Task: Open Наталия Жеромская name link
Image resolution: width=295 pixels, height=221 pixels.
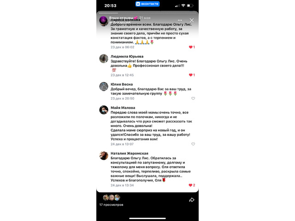Action: click(130, 153)
